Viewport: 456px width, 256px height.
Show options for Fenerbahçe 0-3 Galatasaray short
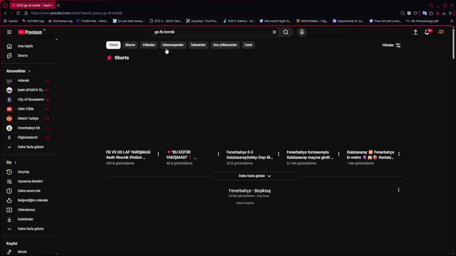(279, 154)
